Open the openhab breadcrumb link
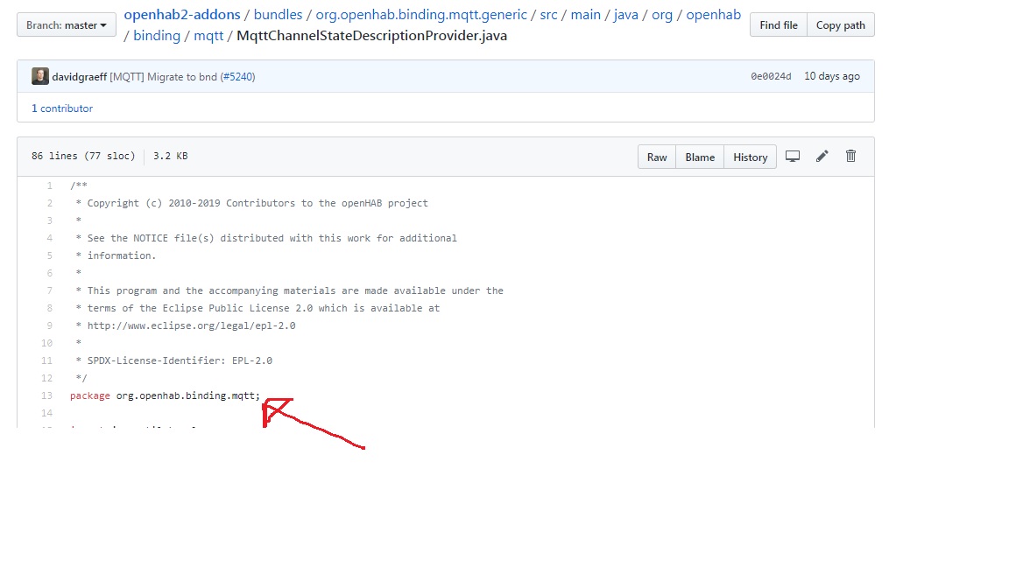 714,14
